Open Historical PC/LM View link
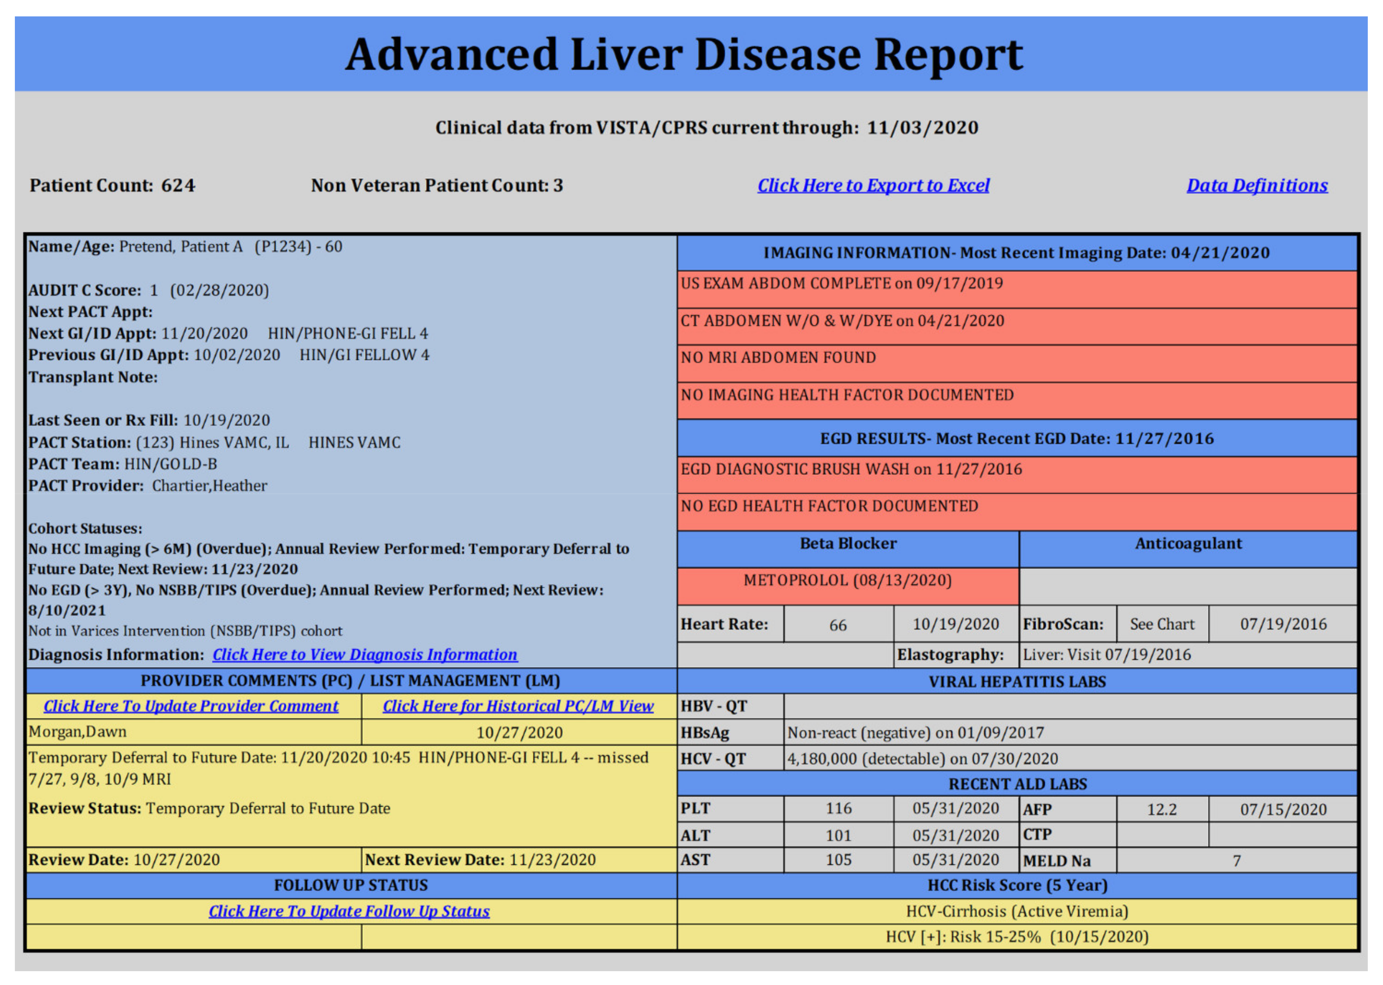The height and width of the screenshot is (985, 1383). tap(518, 706)
